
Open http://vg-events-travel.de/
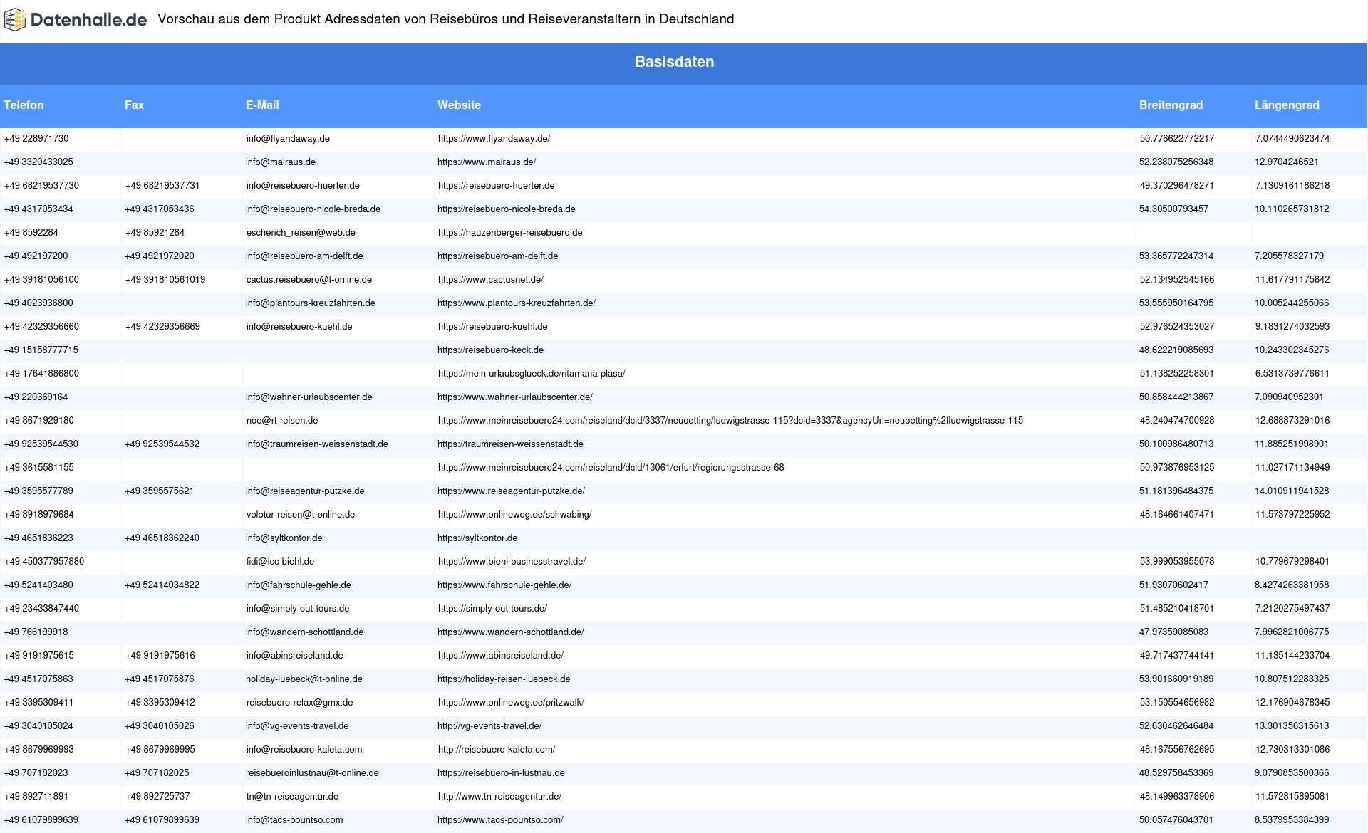[489, 726]
